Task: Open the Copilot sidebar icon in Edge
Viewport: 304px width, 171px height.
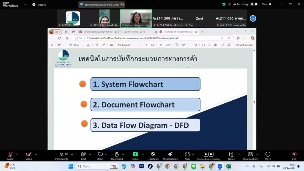Action: tap(252, 38)
